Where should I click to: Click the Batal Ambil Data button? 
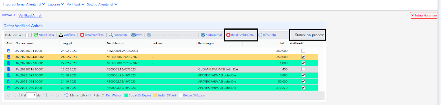[x=240, y=35]
